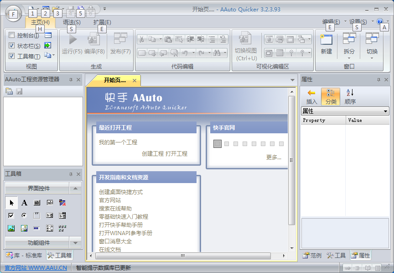Expand the 功能组件 toolbox section
394x273 pixels.
pyautogui.click(x=75, y=243)
